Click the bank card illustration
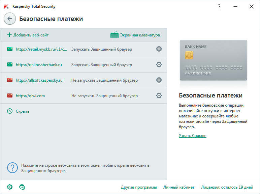 (x=214, y=60)
